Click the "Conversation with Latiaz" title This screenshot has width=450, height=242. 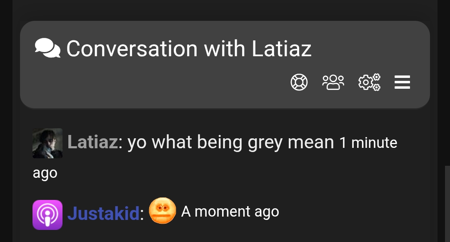tap(189, 48)
